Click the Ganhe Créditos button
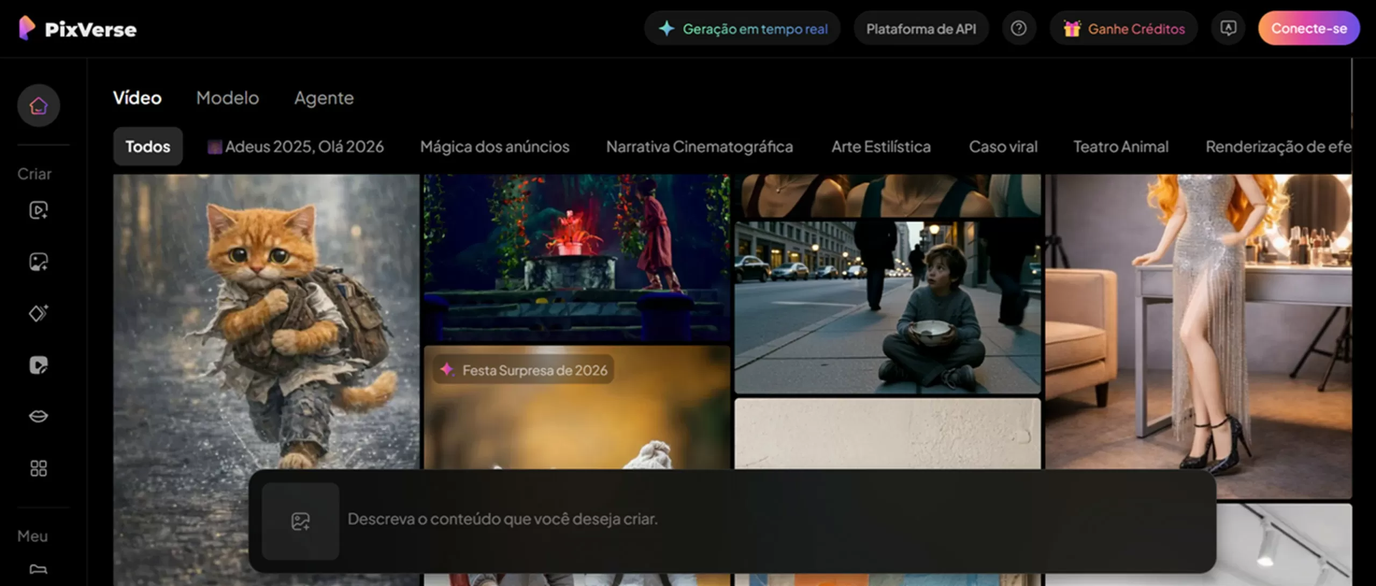 click(x=1123, y=28)
